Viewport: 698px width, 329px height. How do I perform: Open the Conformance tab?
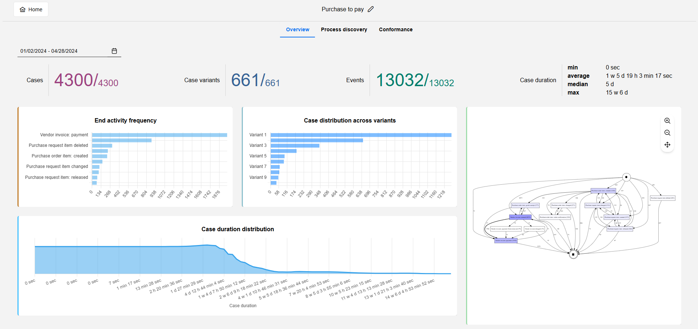pos(395,29)
